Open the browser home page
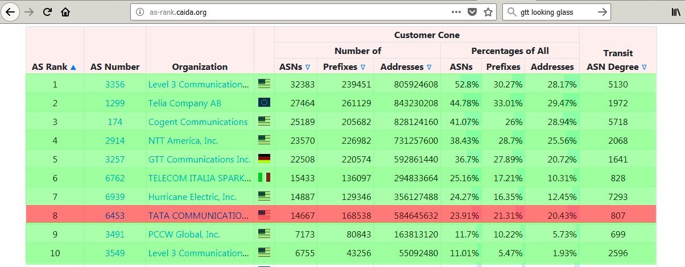 point(66,11)
